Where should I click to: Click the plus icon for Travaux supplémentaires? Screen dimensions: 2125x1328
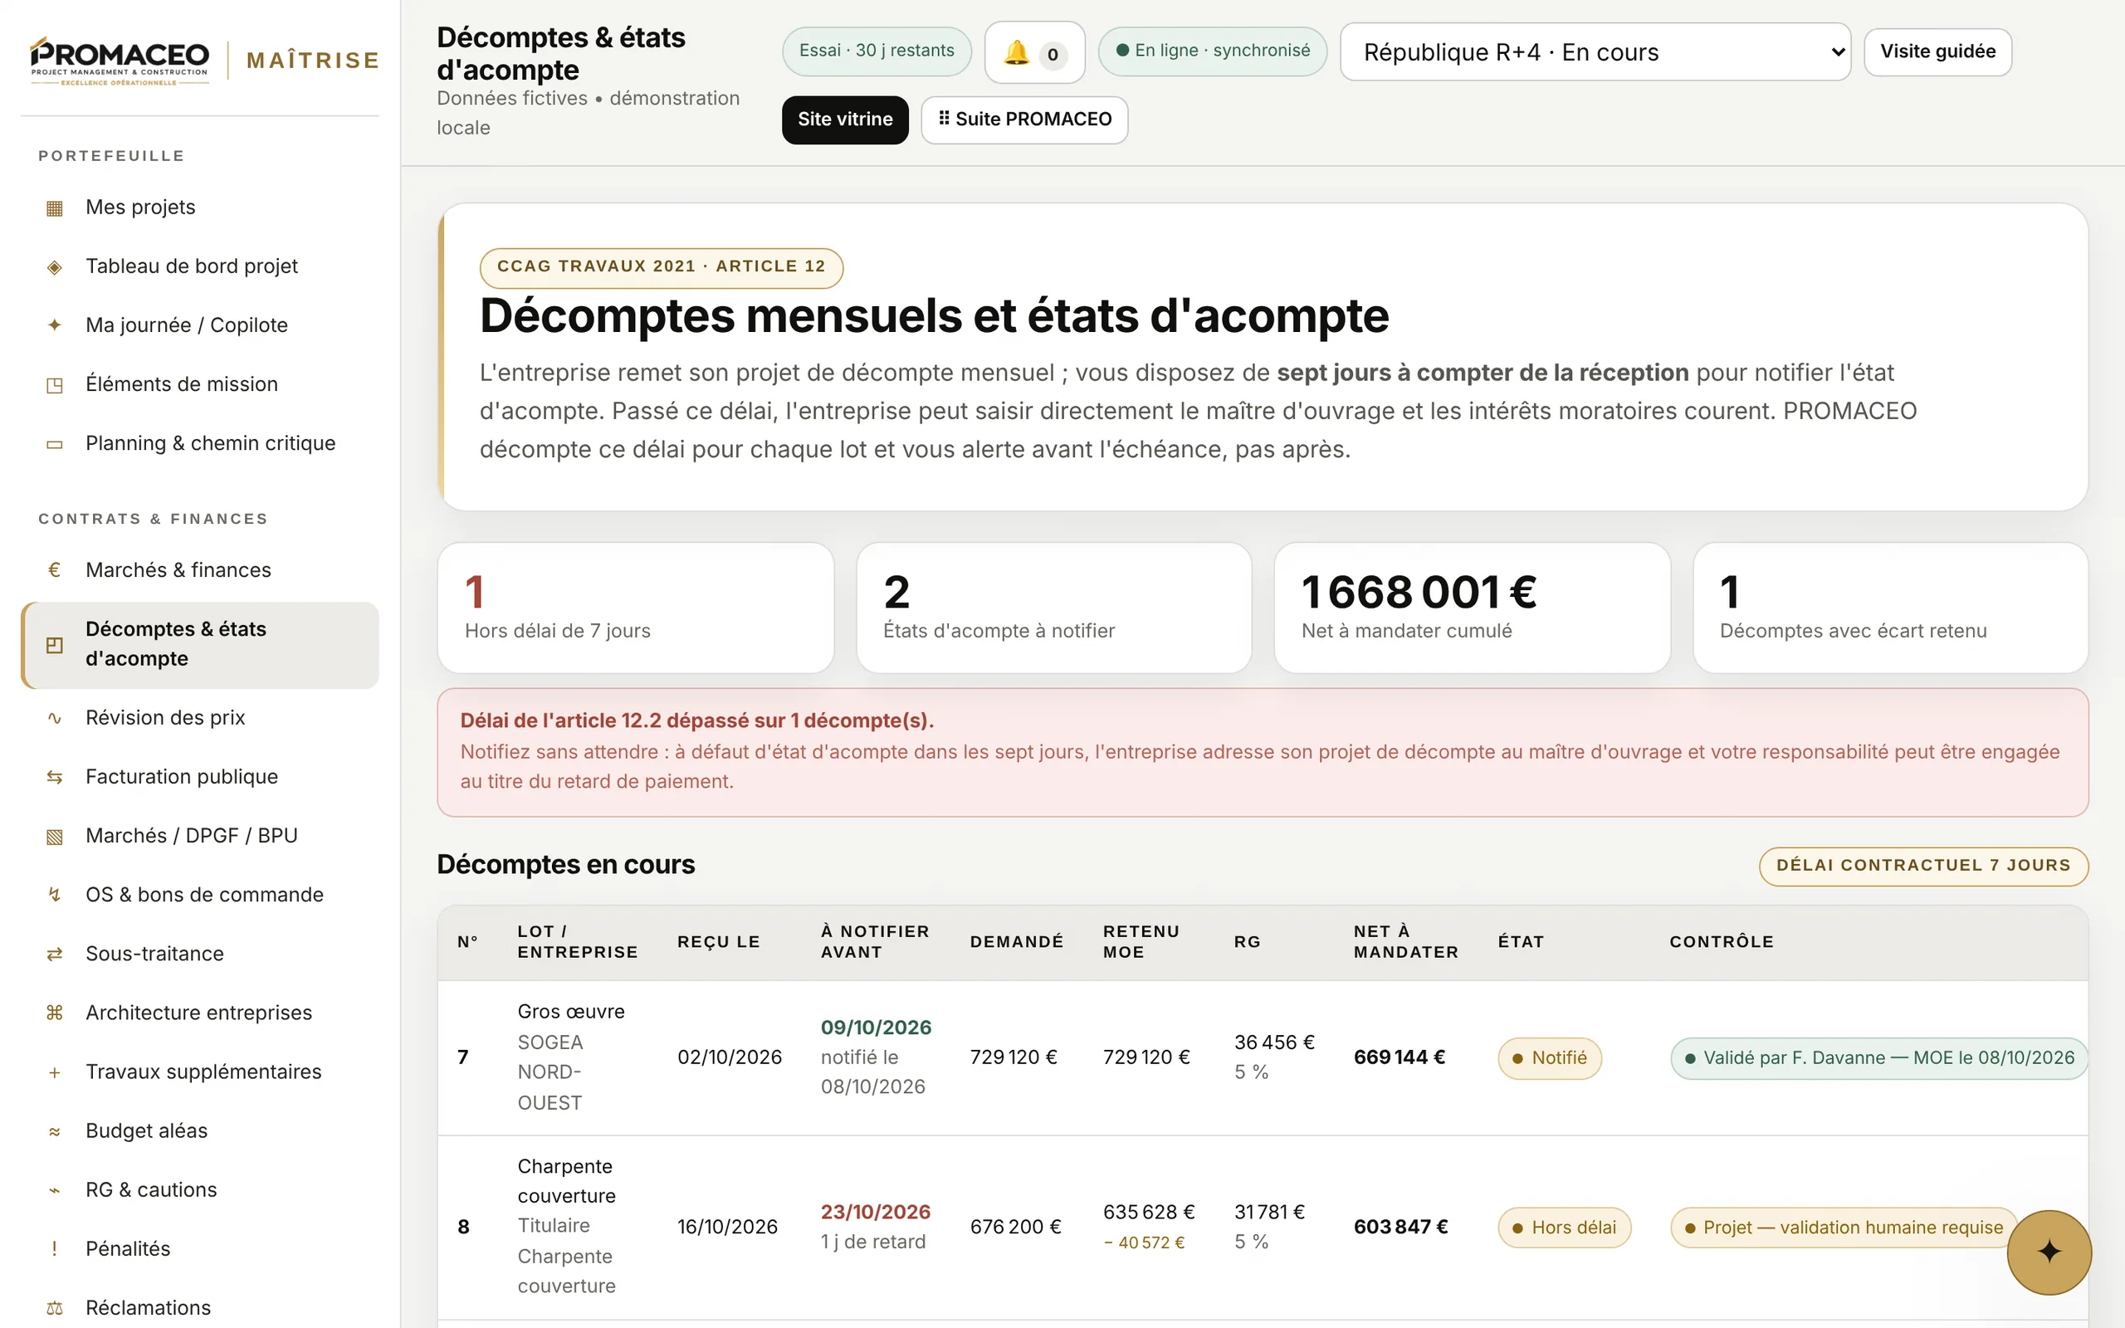coord(55,1072)
